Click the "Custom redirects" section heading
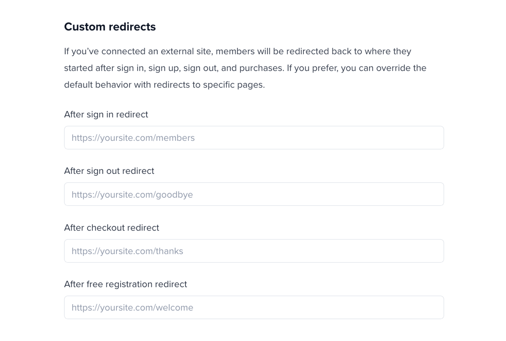Screen dimensions: 506x341 point(110,27)
